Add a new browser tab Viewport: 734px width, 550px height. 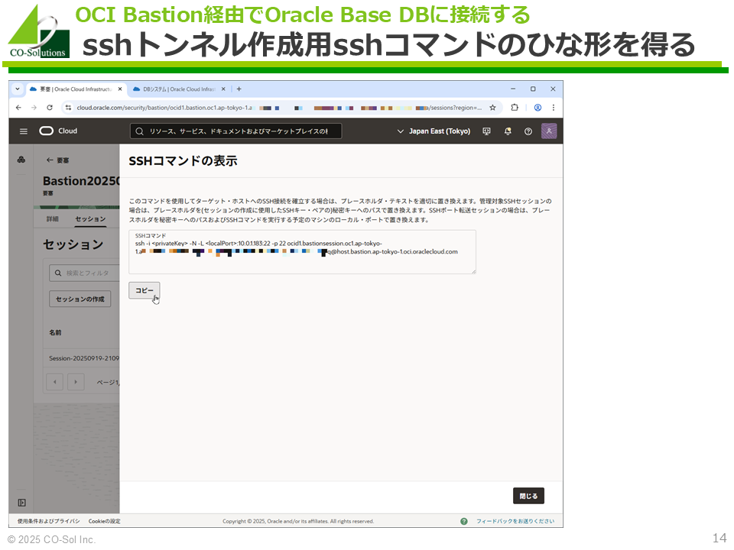pos(239,89)
